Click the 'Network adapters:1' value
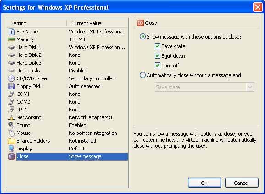Viewport: 265px width, 194px height. click(x=91, y=117)
